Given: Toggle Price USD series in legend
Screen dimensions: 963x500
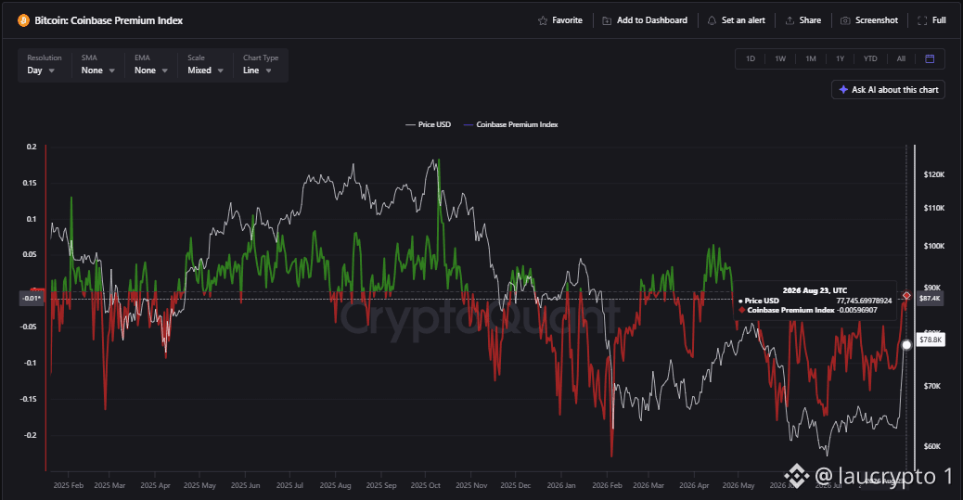Looking at the screenshot, I should pyautogui.click(x=428, y=124).
